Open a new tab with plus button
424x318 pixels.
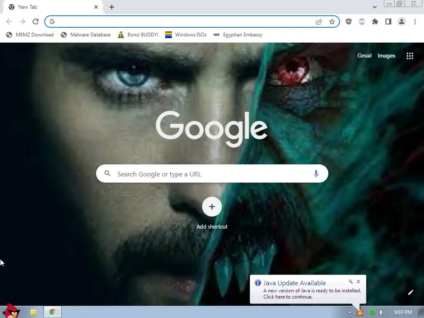(x=112, y=7)
